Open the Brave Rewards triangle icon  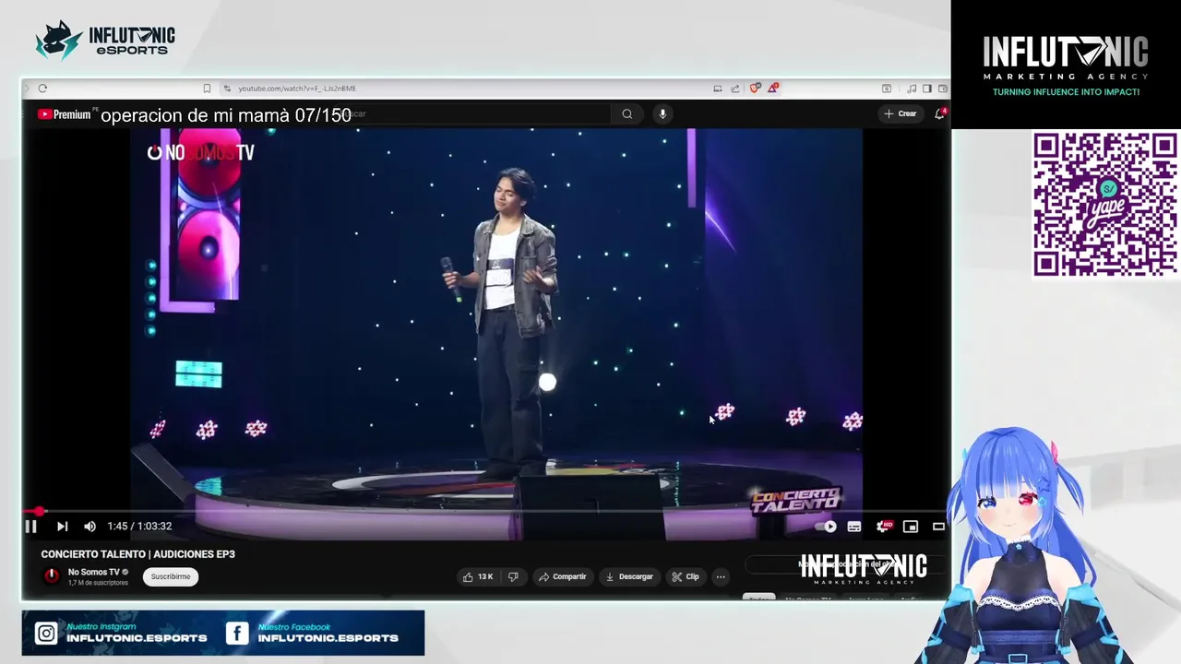[772, 89]
